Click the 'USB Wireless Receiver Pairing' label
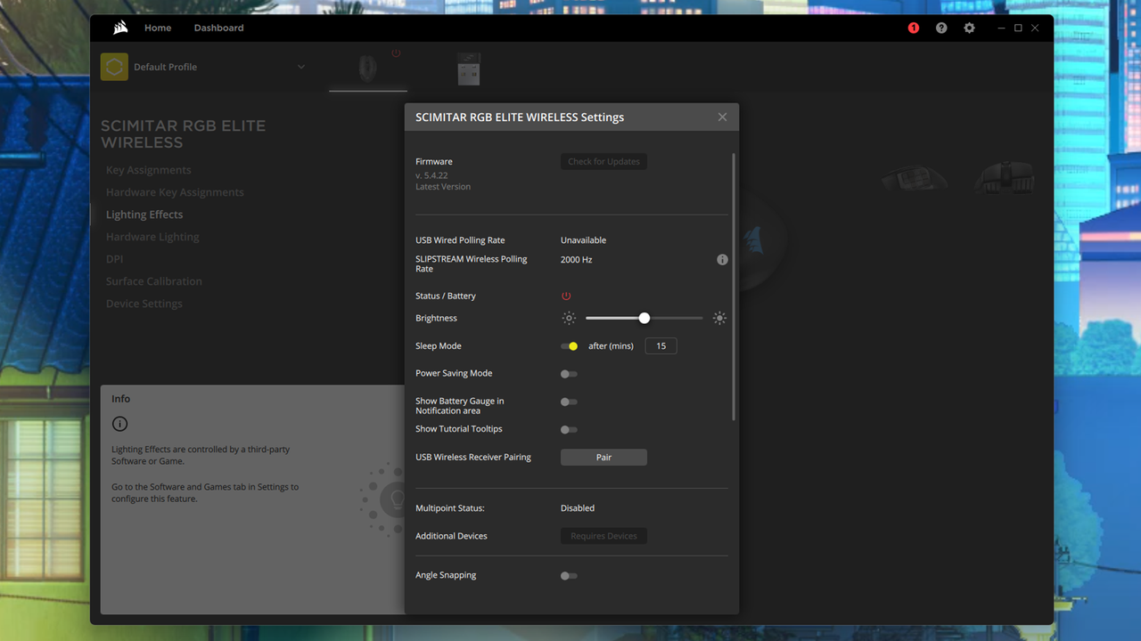Image resolution: width=1141 pixels, height=641 pixels. (x=473, y=458)
